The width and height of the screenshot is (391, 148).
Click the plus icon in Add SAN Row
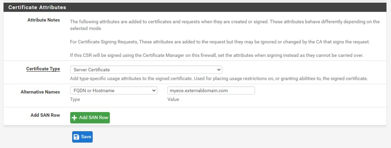point(74,117)
